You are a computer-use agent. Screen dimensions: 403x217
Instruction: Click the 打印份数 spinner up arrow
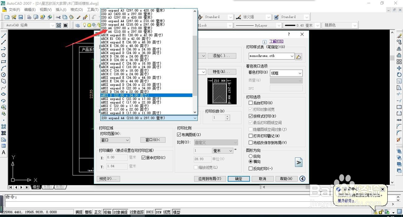click(x=227, y=116)
